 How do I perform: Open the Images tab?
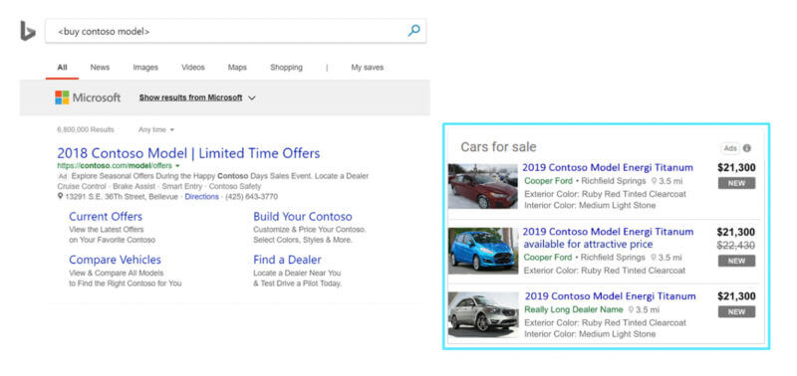[145, 67]
